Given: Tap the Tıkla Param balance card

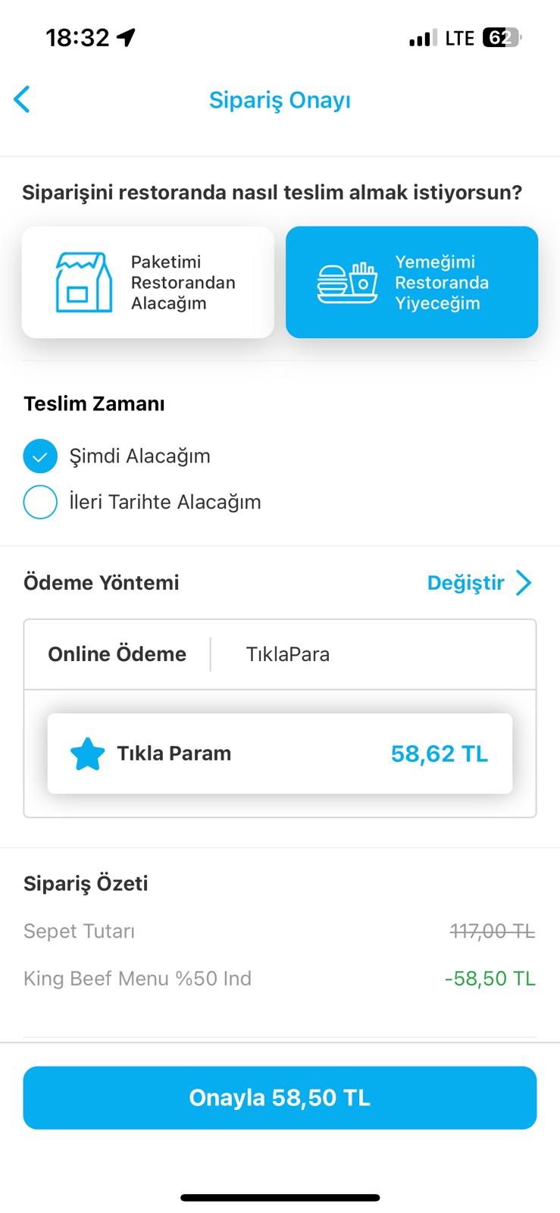Looking at the screenshot, I should click(x=280, y=754).
